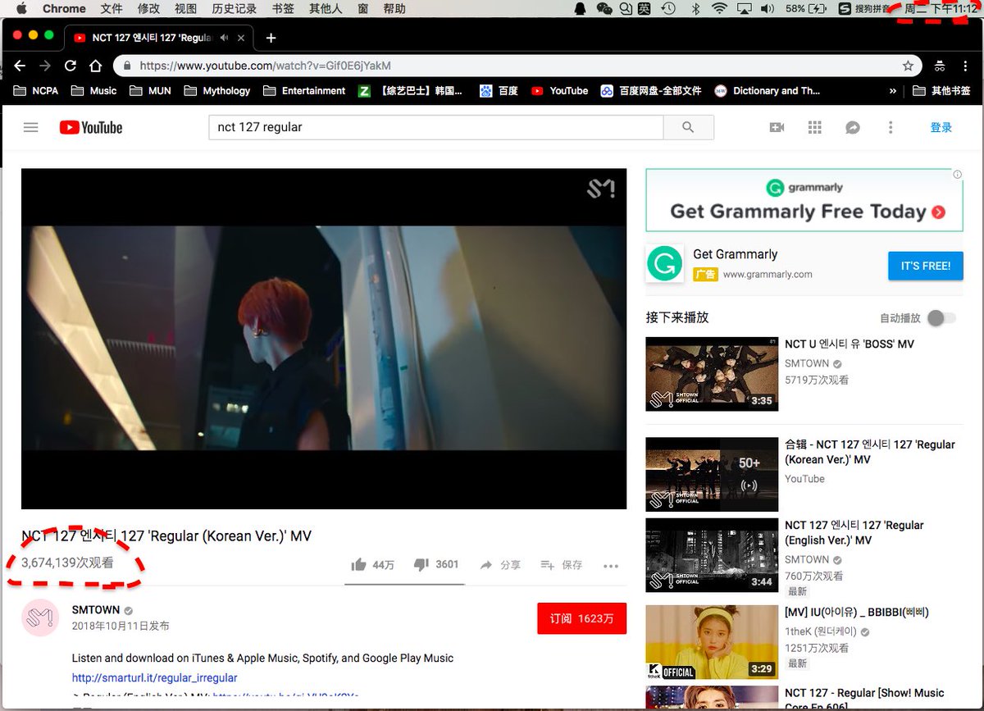
Task: Open the 百度 bookmark
Action: [x=499, y=91]
